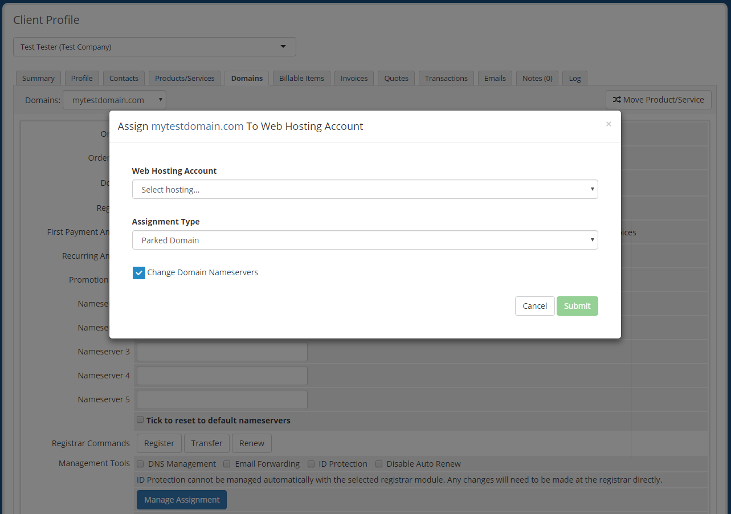Click the Nameserver 3 input field
The image size is (731, 514).
pyautogui.click(x=222, y=351)
